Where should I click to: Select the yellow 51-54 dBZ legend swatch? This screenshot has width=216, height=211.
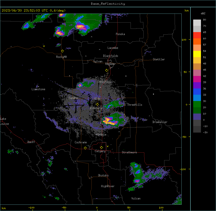[x=197, y=54]
